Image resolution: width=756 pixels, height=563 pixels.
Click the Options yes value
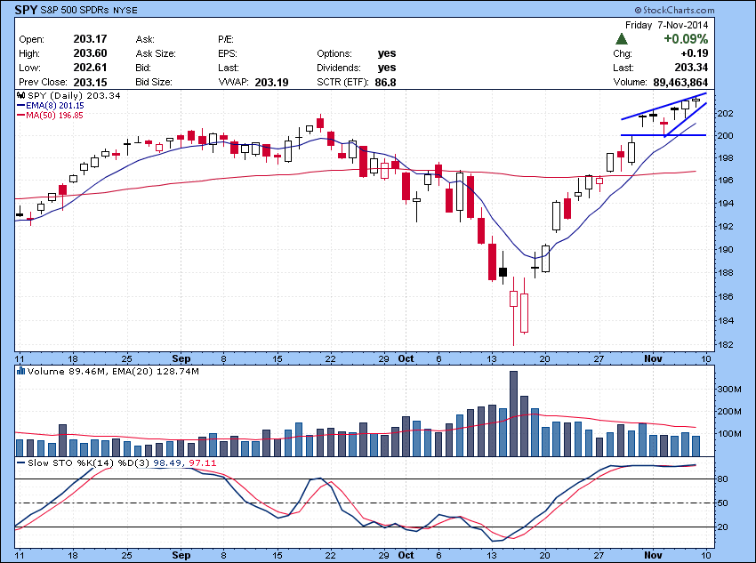coord(387,53)
